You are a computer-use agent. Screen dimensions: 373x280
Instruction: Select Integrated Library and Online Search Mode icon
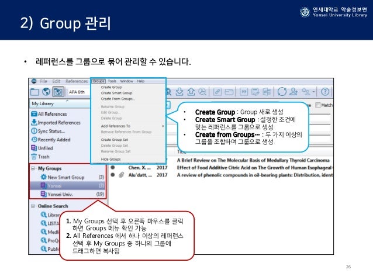pyautogui.click(x=58, y=92)
